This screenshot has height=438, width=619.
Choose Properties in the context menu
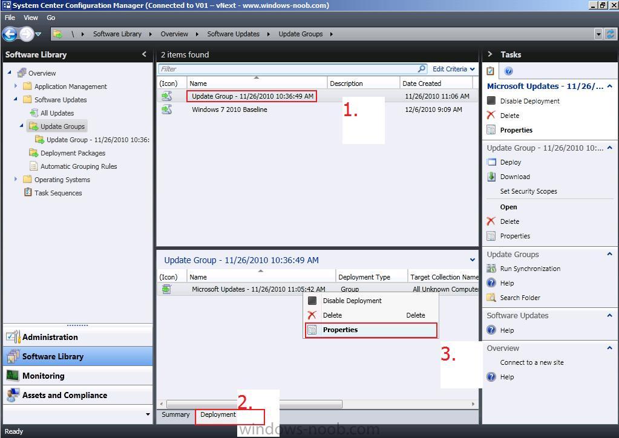pyautogui.click(x=371, y=330)
